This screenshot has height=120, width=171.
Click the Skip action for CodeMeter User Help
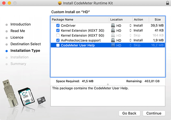137,45
